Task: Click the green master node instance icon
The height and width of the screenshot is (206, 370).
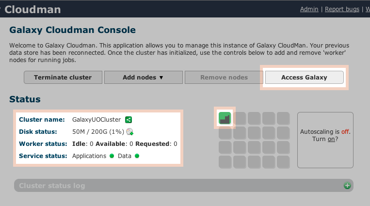Action: [x=225, y=118]
